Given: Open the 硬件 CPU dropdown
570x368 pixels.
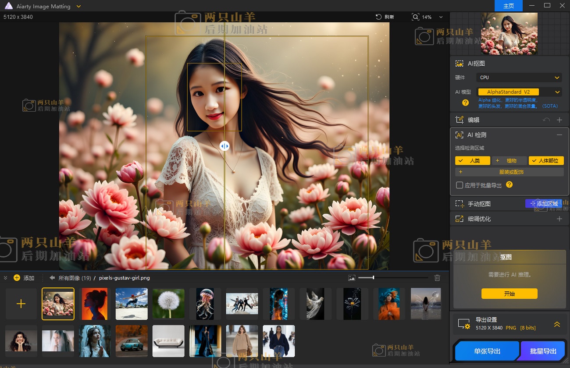Looking at the screenshot, I should point(519,77).
